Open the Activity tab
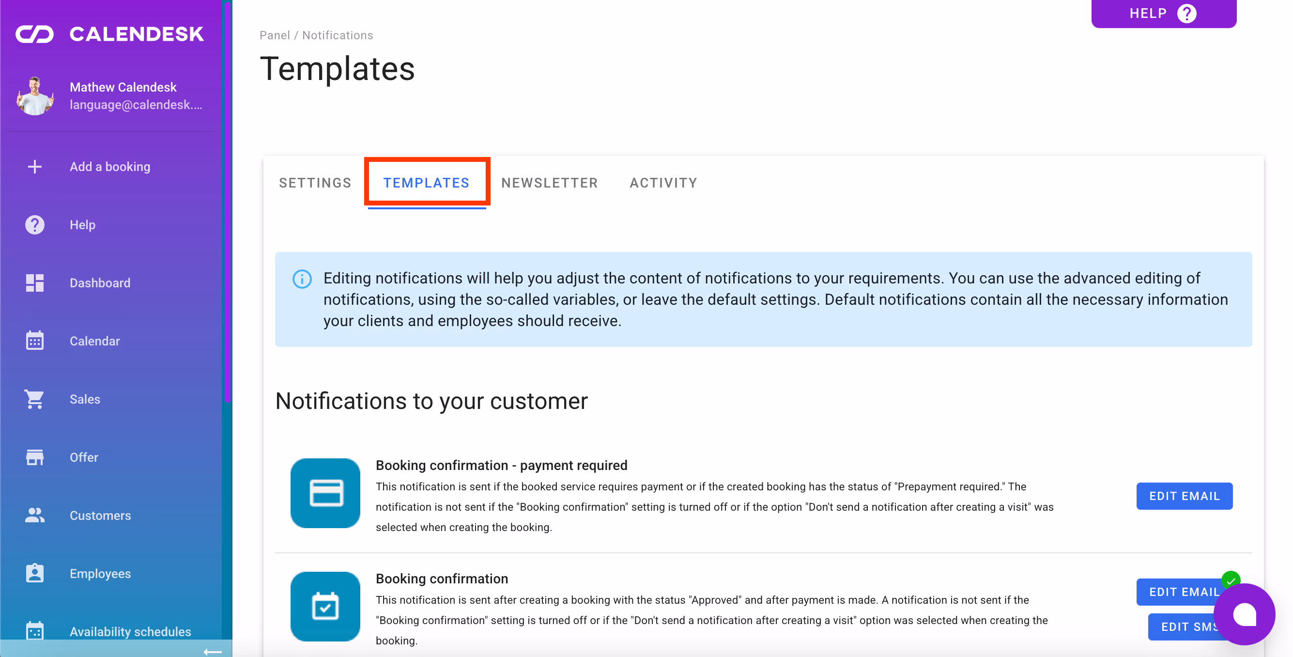Screen dimensions: 1293x657 (x=663, y=183)
